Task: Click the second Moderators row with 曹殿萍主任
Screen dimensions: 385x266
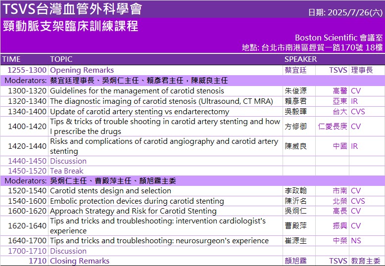Action: pos(192,181)
